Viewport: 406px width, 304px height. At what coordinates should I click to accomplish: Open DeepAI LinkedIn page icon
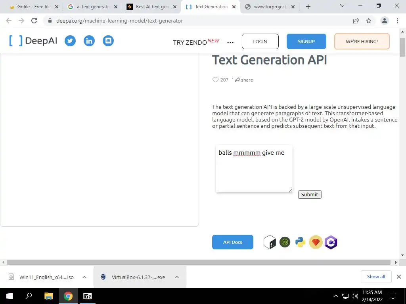89,41
